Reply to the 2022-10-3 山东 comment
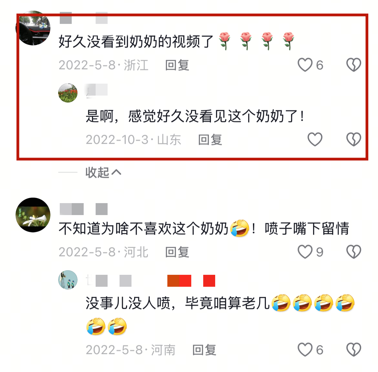Viewport: 378px width, 372px height. (x=210, y=140)
